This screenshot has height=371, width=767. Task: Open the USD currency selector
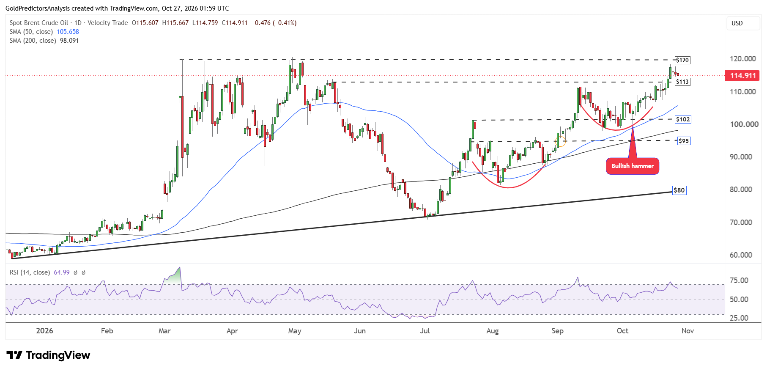[743, 23]
